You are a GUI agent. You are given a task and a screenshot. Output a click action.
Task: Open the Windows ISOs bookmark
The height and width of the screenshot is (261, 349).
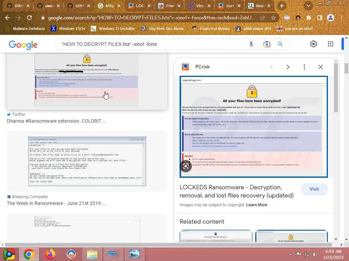(x=68, y=29)
